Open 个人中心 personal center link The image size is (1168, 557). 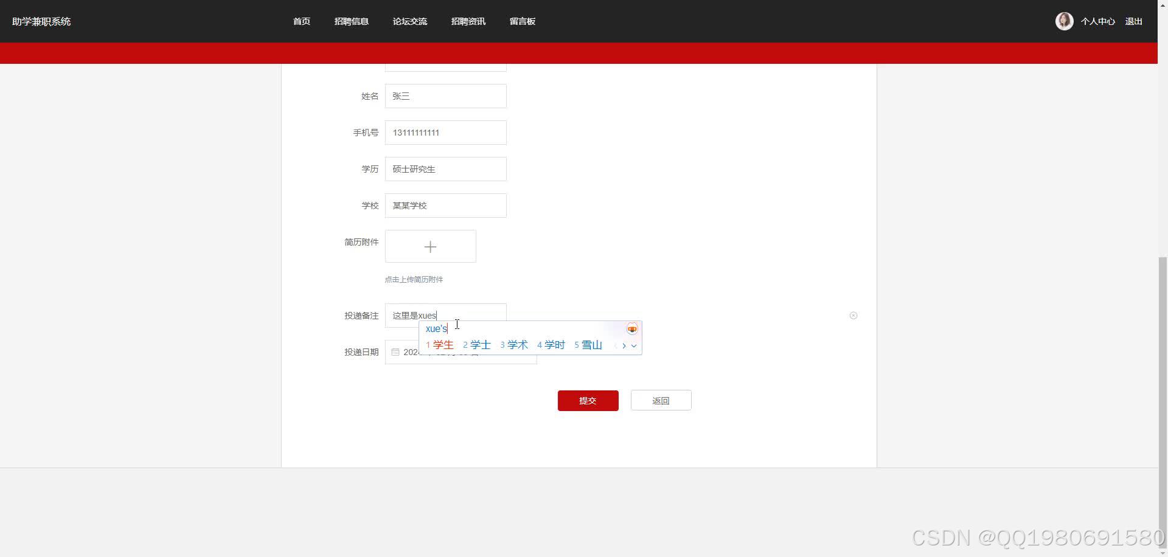tap(1097, 21)
